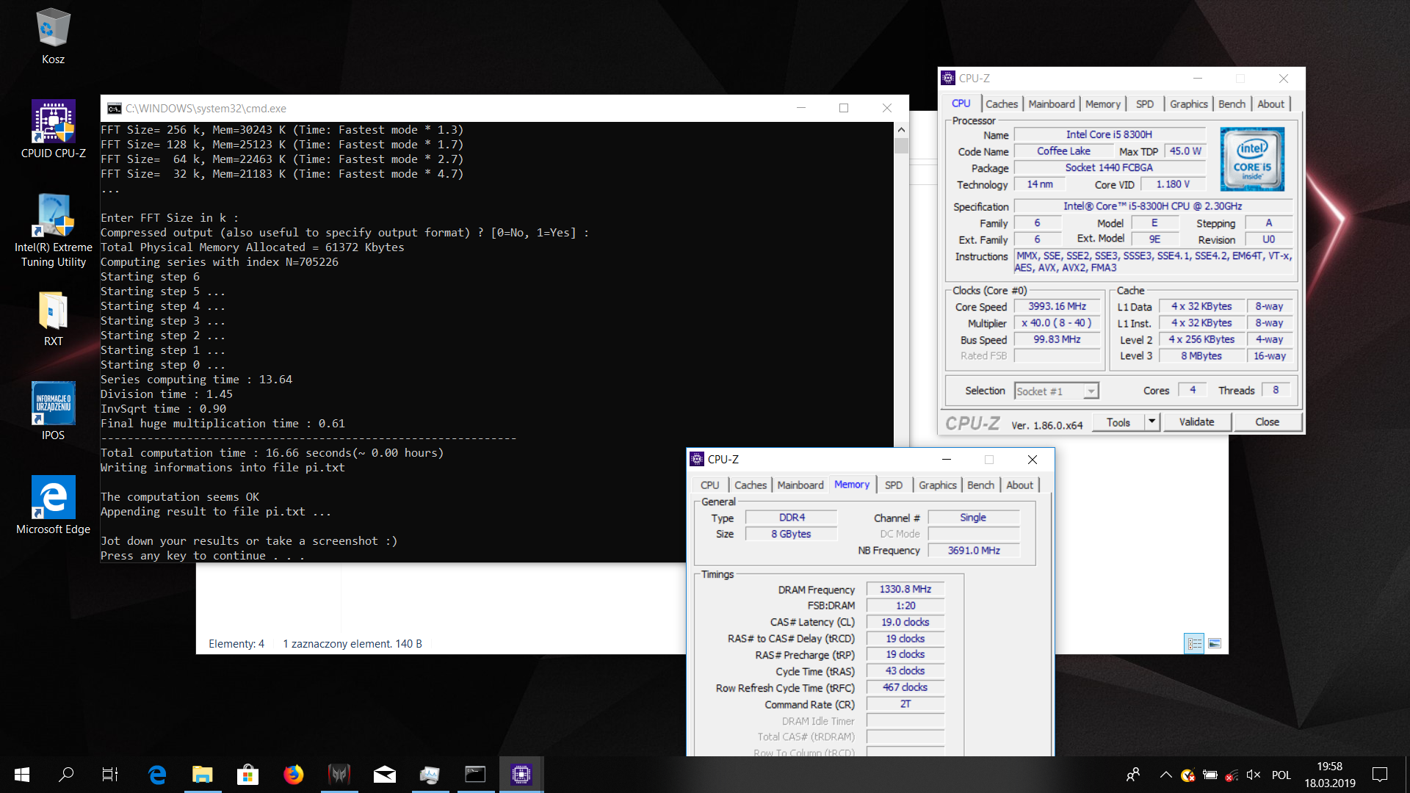Click 'Elementy: 4' in Explorer status bar

tap(236, 644)
